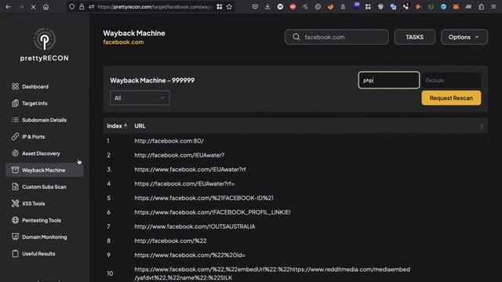Click the browser home icon

pyautogui.click(x=45, y=7)
